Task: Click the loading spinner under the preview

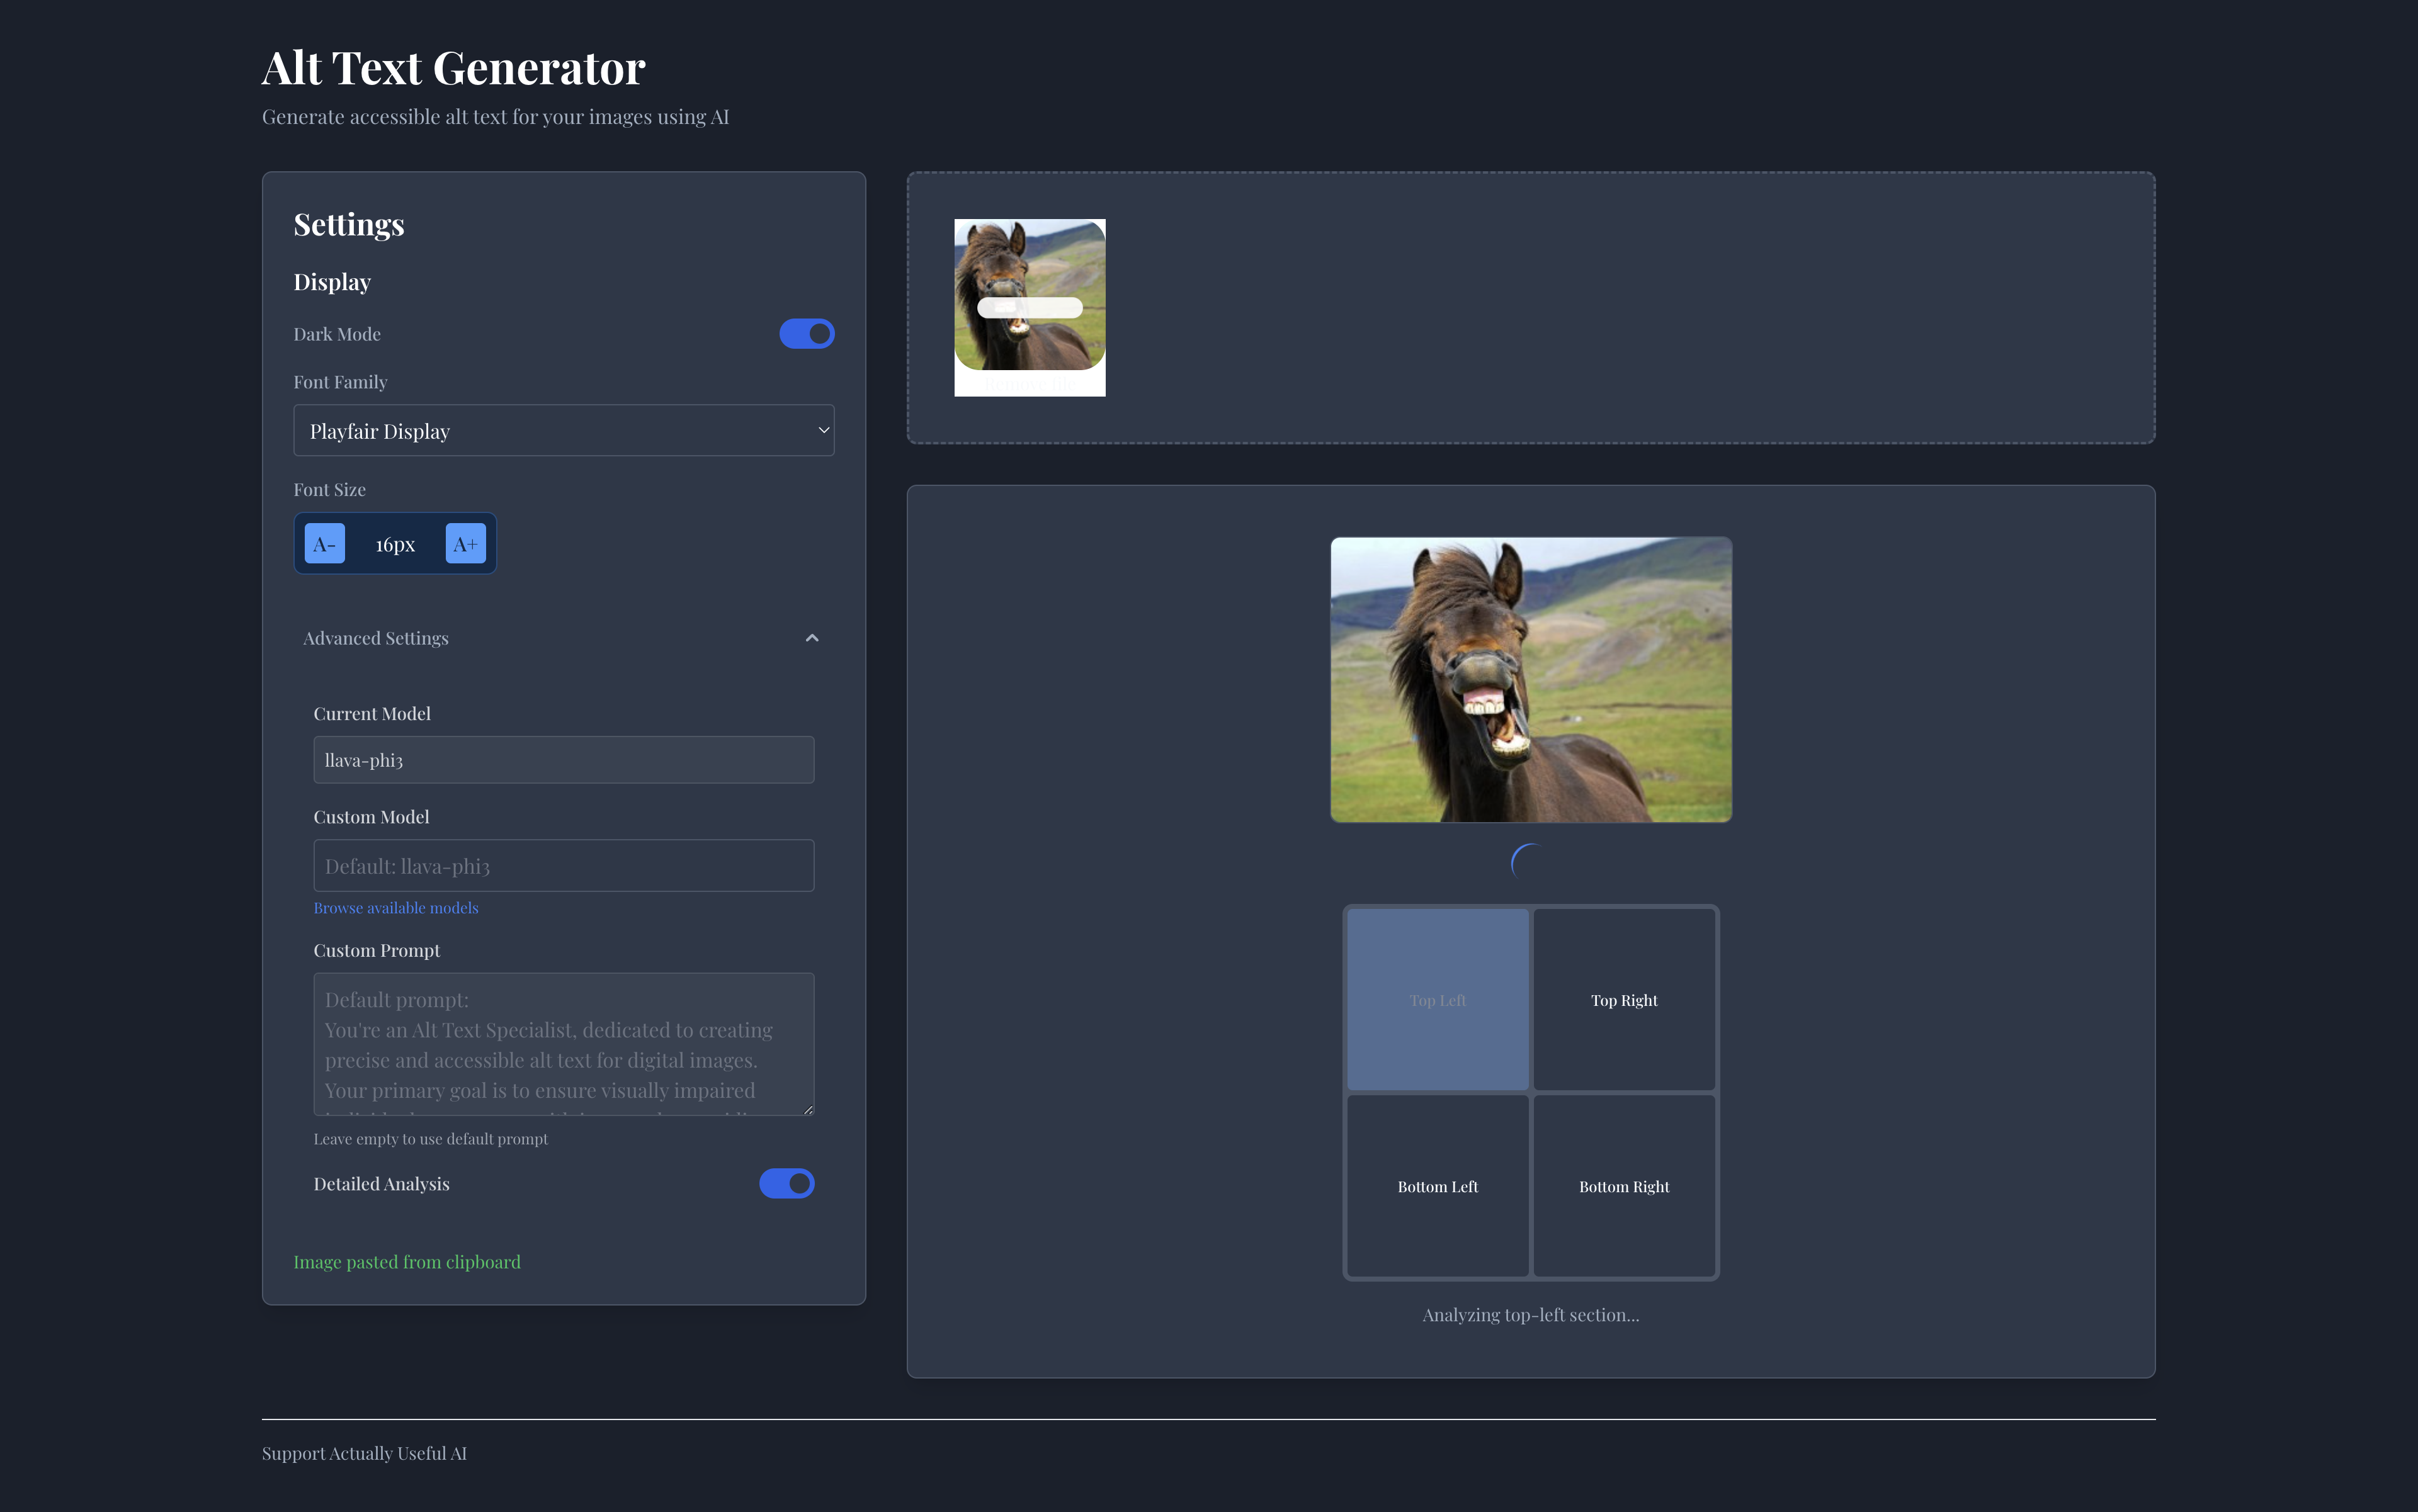Action: (x=1530, y=862)
